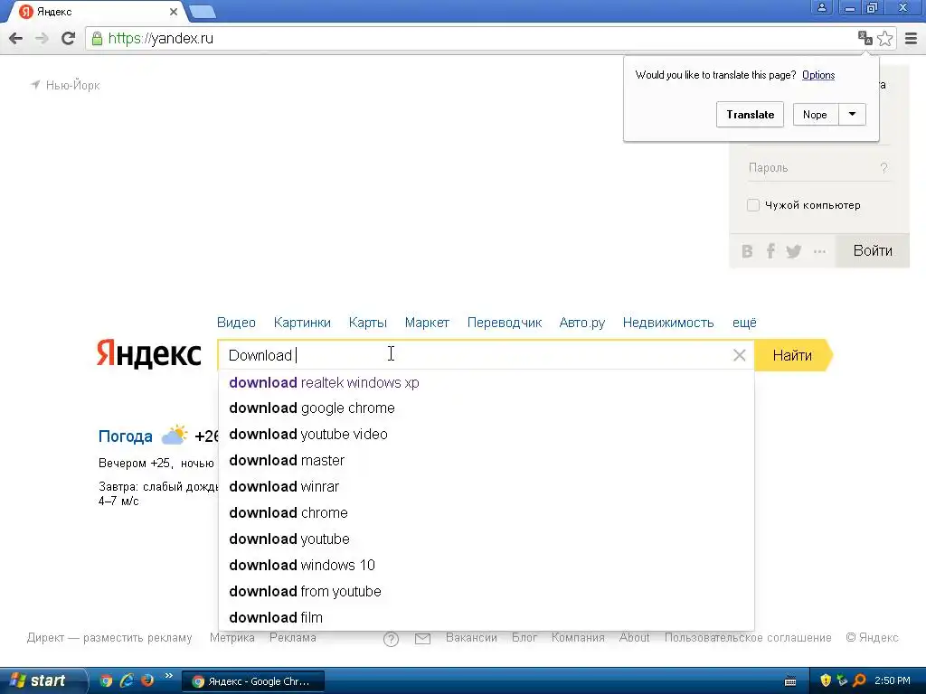Close the Яндекс browser tab
Image resolution: width=926 pixels, height=694 pixels.
point(174,11)
